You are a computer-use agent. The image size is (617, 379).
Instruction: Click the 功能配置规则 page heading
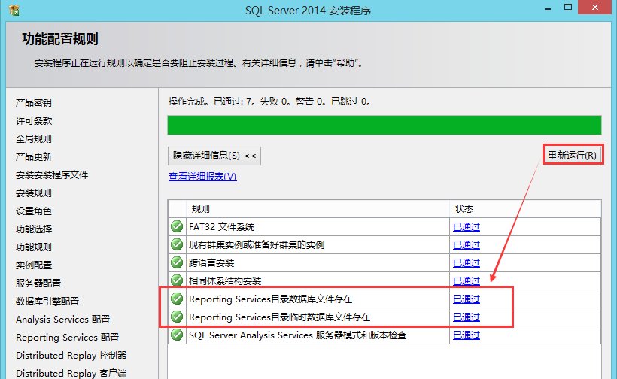[x=59, y=39]
